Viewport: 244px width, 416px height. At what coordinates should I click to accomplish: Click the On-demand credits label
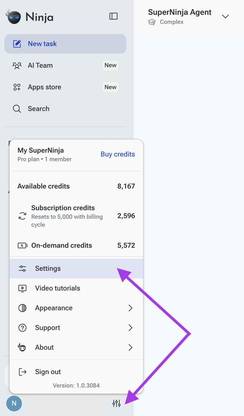point(62,246)
